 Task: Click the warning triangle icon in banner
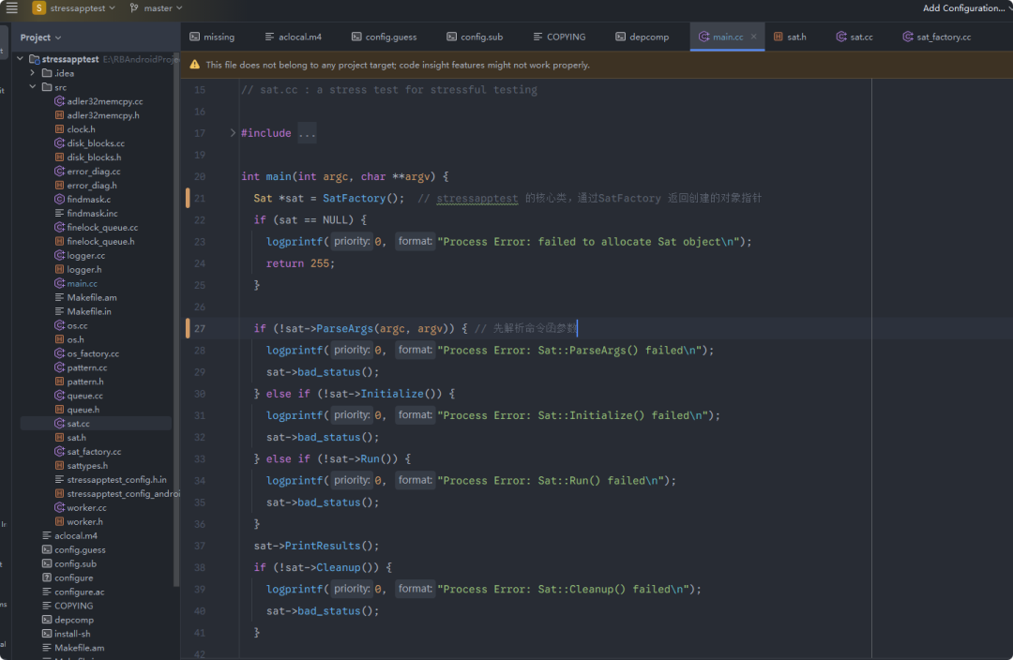(195, 66)
